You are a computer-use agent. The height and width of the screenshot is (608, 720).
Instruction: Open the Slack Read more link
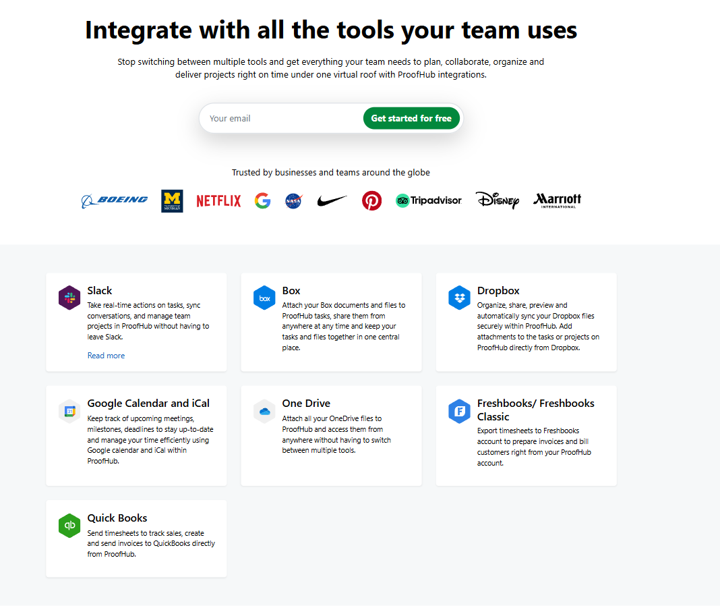106,356
